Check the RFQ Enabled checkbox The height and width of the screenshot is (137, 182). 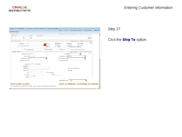pyautogui.click(x=45, y=49)
